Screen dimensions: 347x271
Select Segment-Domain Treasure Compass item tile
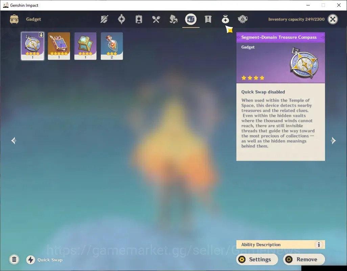32,46
